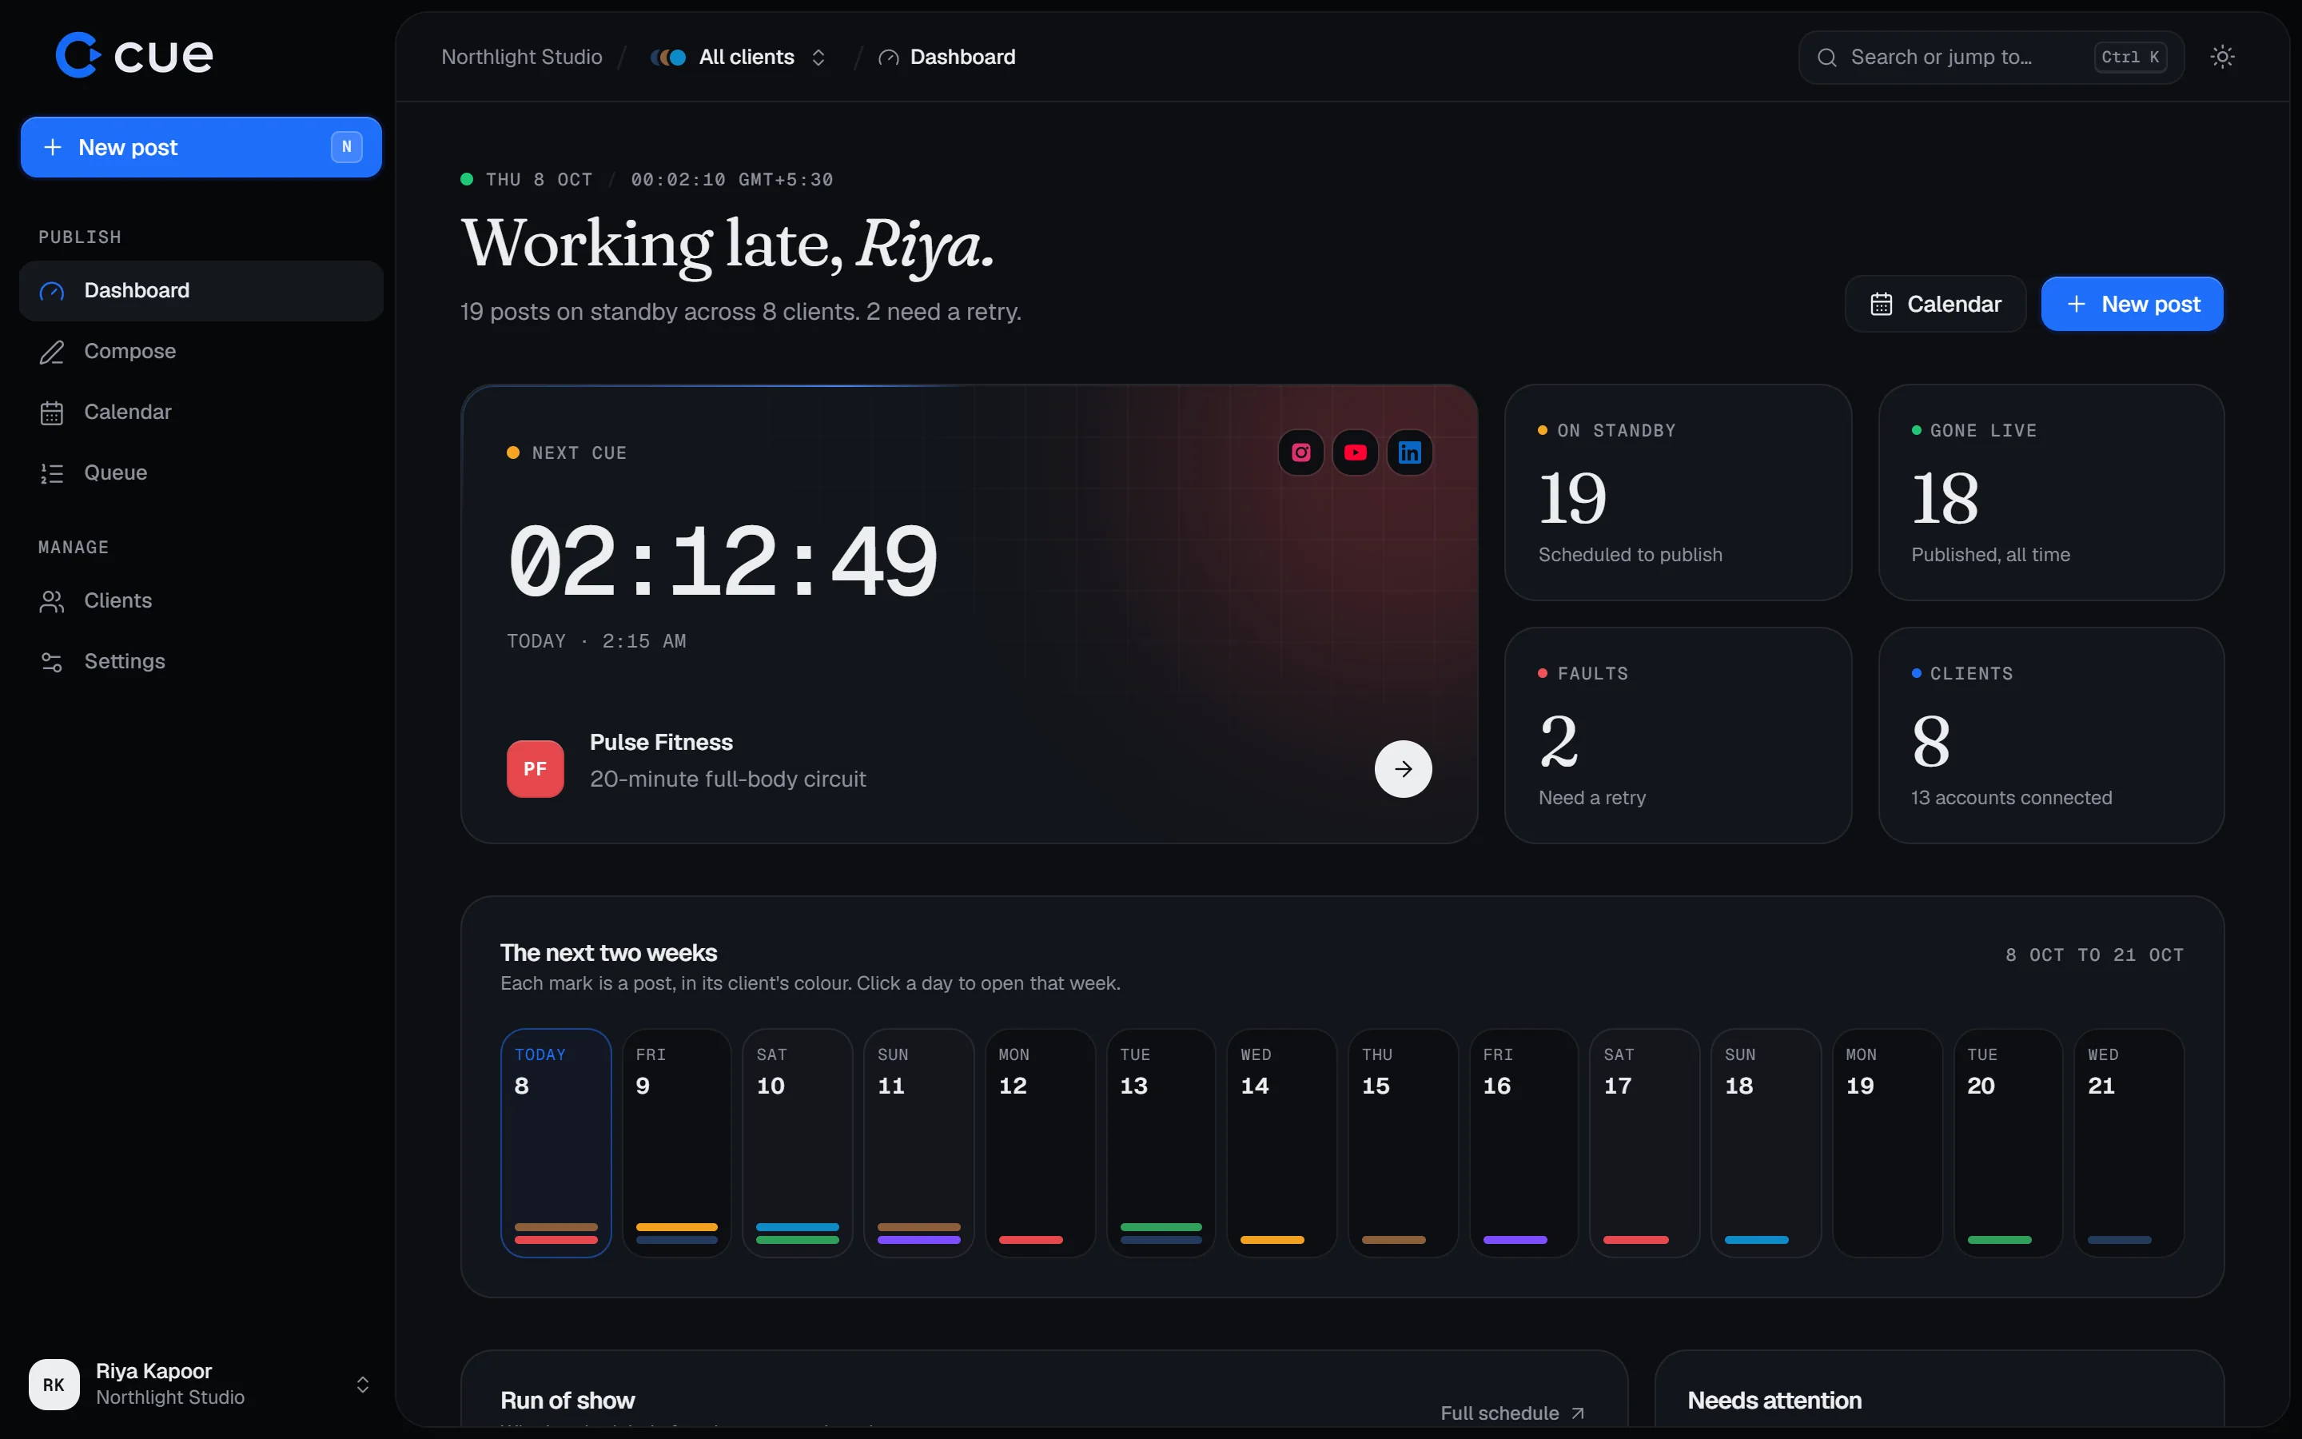
Task: Open the Clients stat card
Action: [x=2051, y=735]
